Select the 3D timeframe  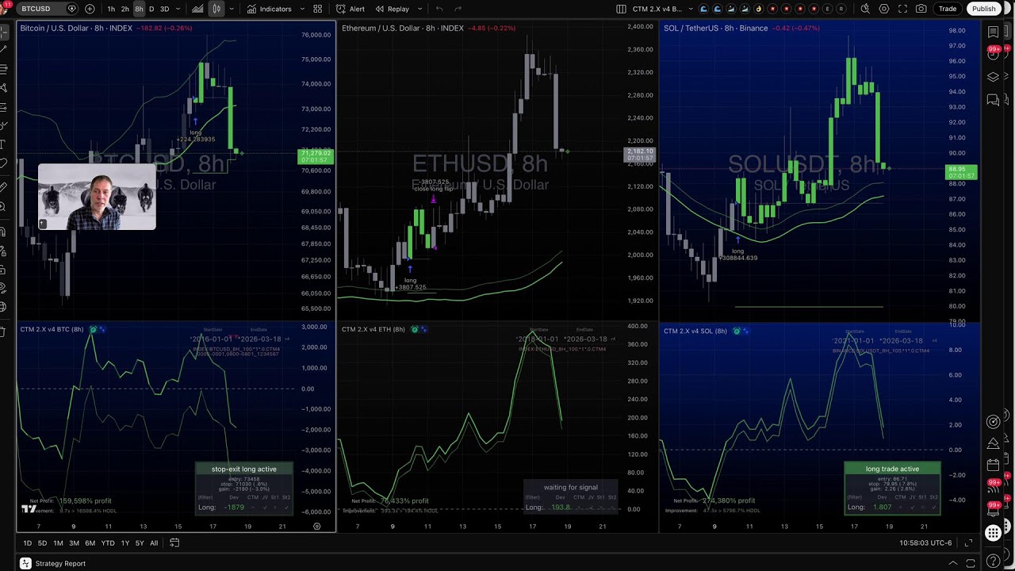(x=164, y=9)
